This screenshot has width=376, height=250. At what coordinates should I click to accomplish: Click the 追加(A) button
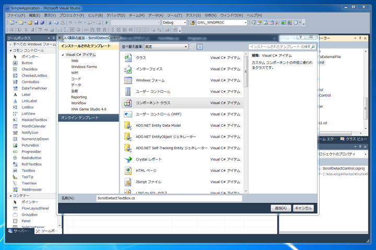pos(280,208)
